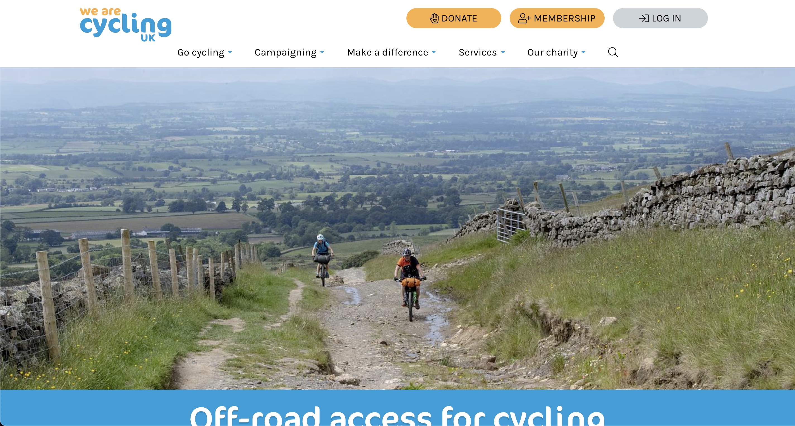This screenshot has width=795, height=426.
Task: Expand the Make a difference dropdown arrow
Action: click(434, 52)
